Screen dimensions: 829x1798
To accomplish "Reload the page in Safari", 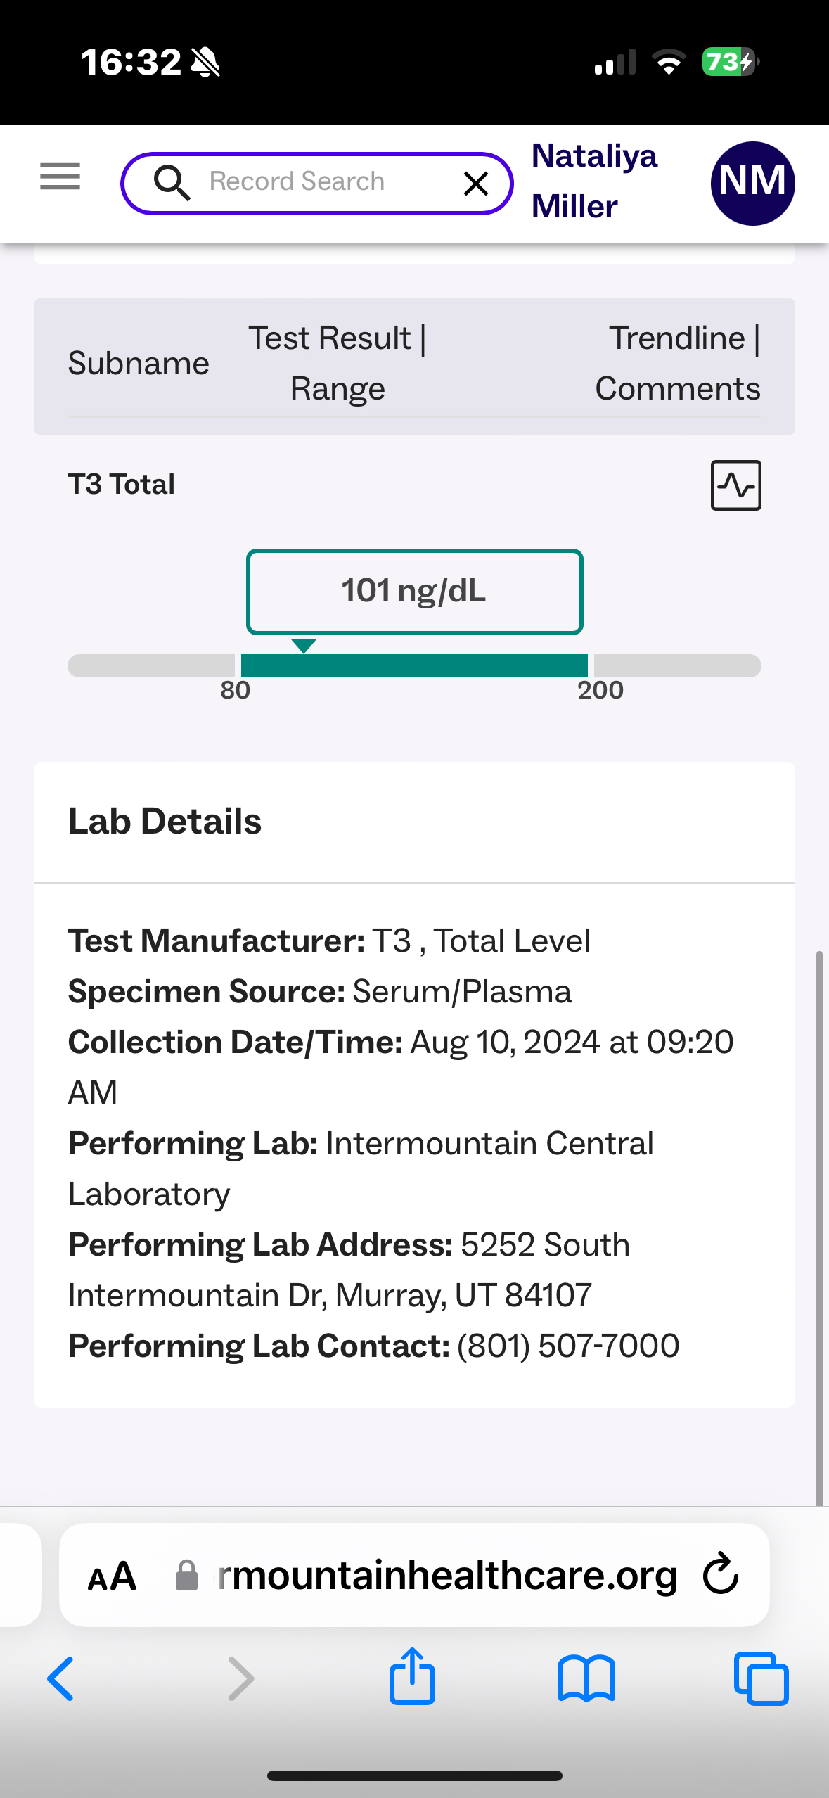I will coord(721,1574).
